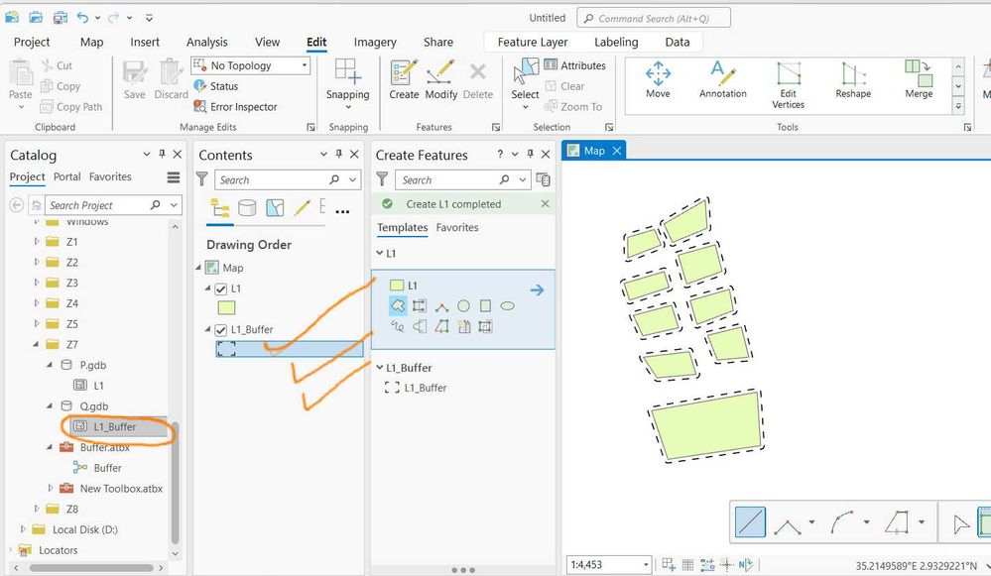Choose the Reshape tool
The width and height of the screenshot is (991, 576).
[853, 80]
